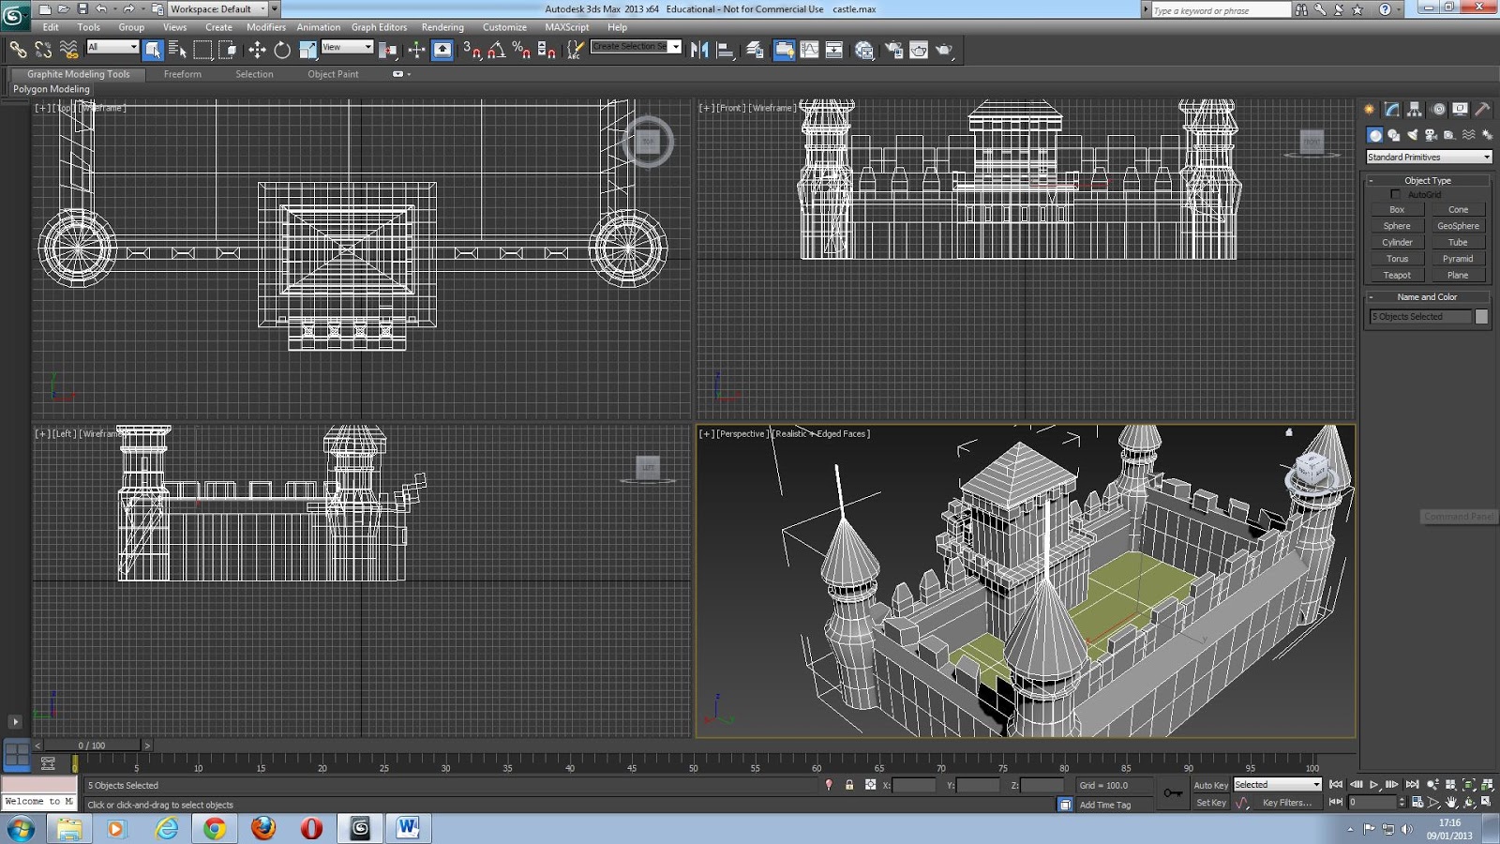Click the teapot quick render icon
1500x844 pixels.
coord(944,50)
